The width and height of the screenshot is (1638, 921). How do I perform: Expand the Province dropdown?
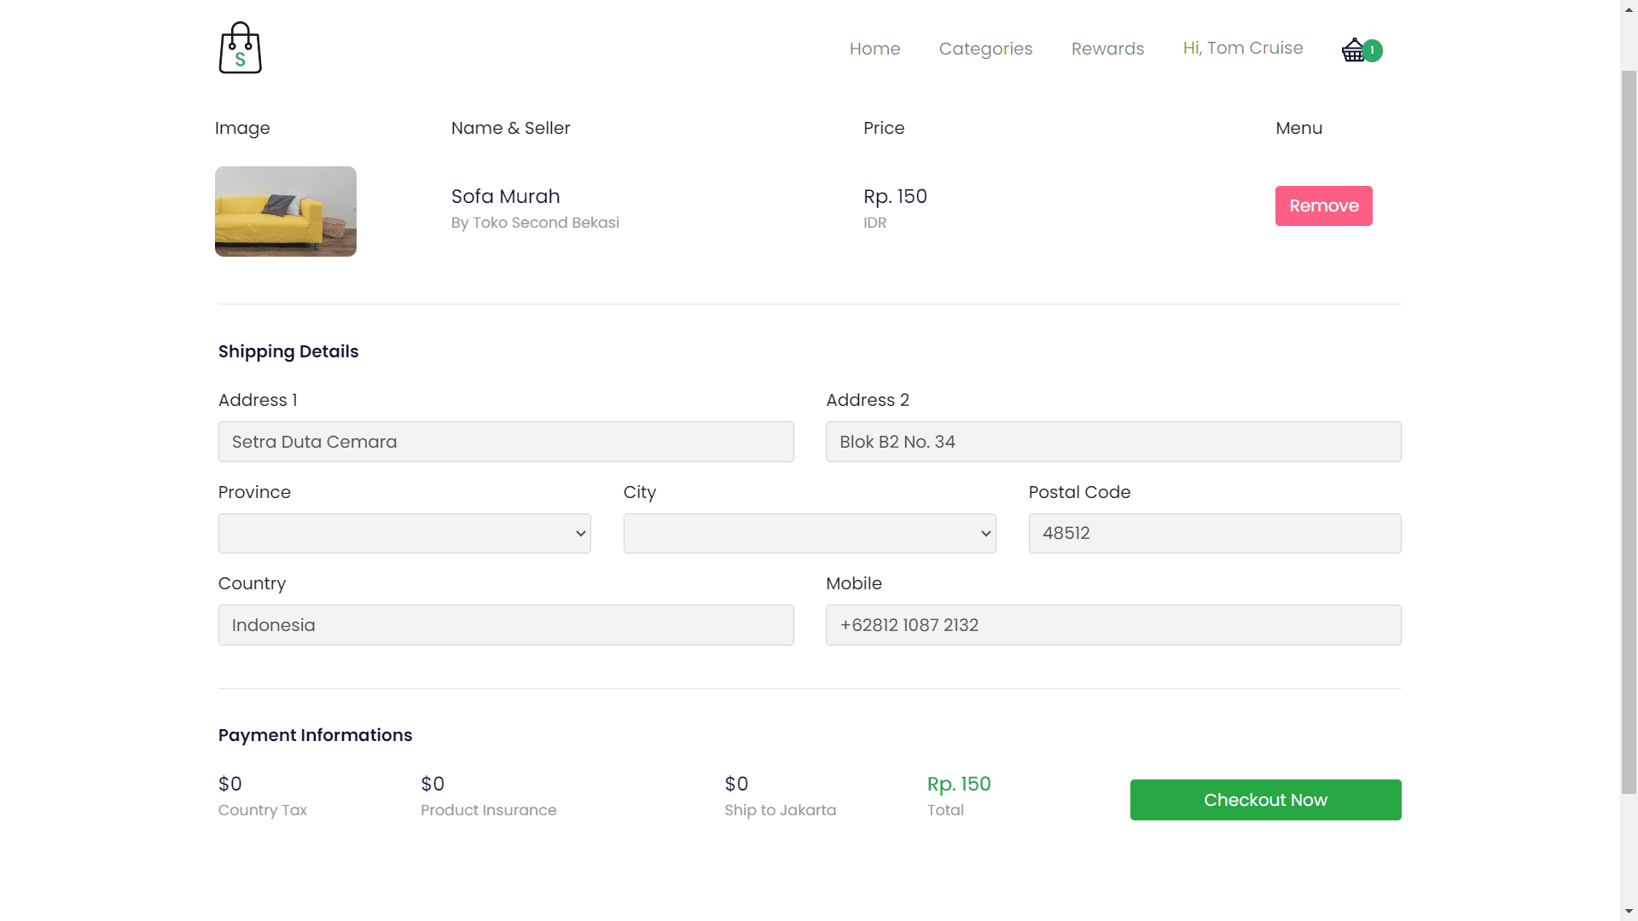(404, 533)
